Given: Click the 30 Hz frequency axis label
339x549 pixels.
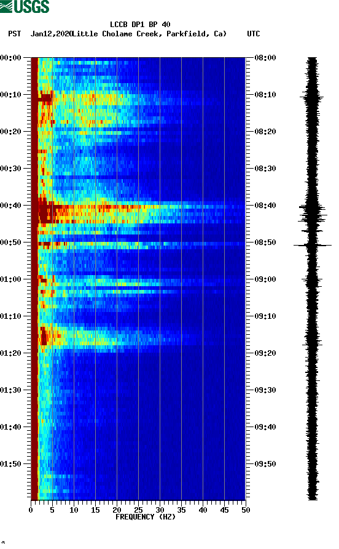Looking at the screenshot, I should [160, 510].
